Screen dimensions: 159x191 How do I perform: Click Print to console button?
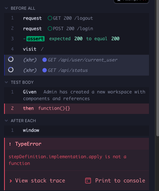pyautogui.click(x=115, y=181)
